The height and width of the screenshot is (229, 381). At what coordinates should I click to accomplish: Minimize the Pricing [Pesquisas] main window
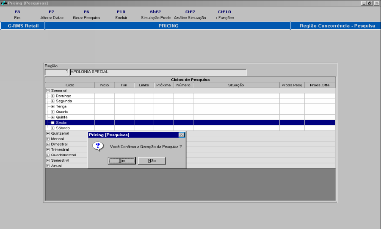tap(364, 3)
